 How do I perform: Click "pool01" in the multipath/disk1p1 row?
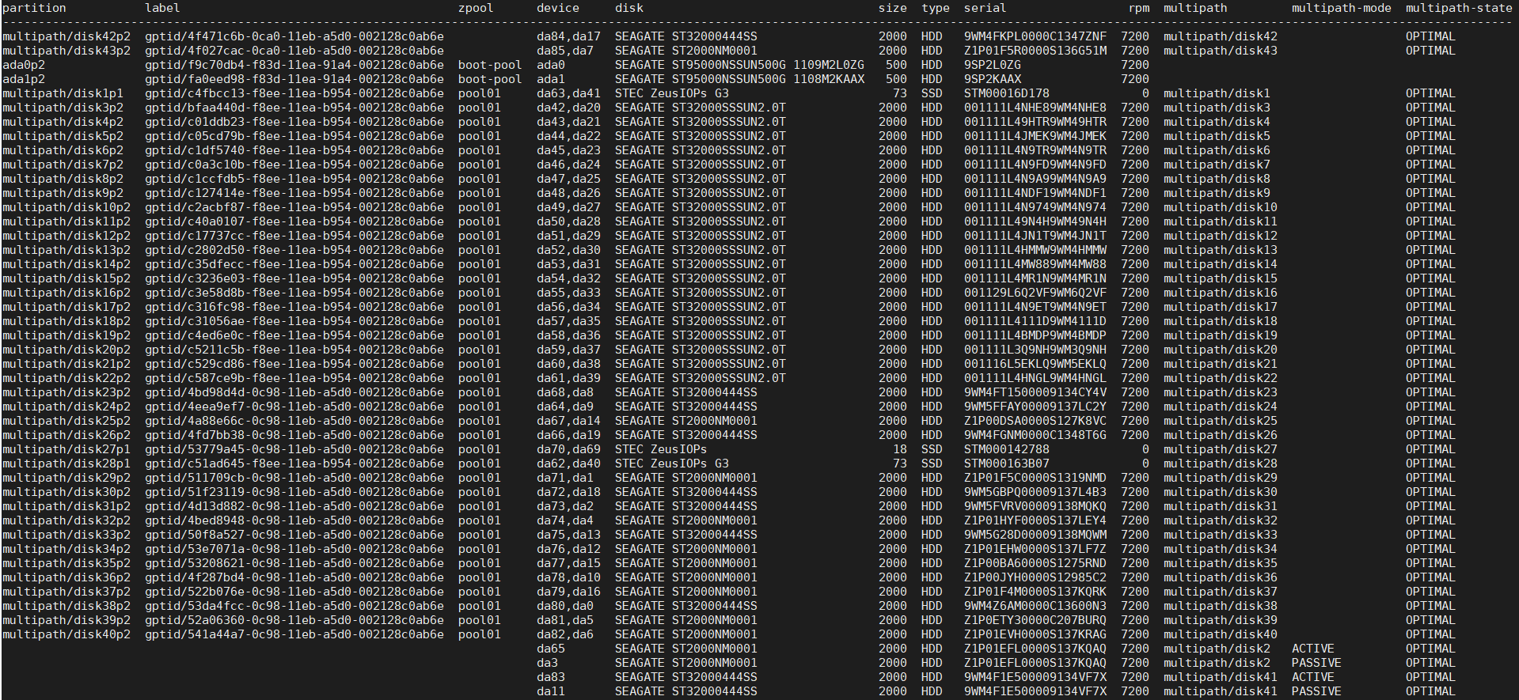pyautogui.click(x=480, y=93)
